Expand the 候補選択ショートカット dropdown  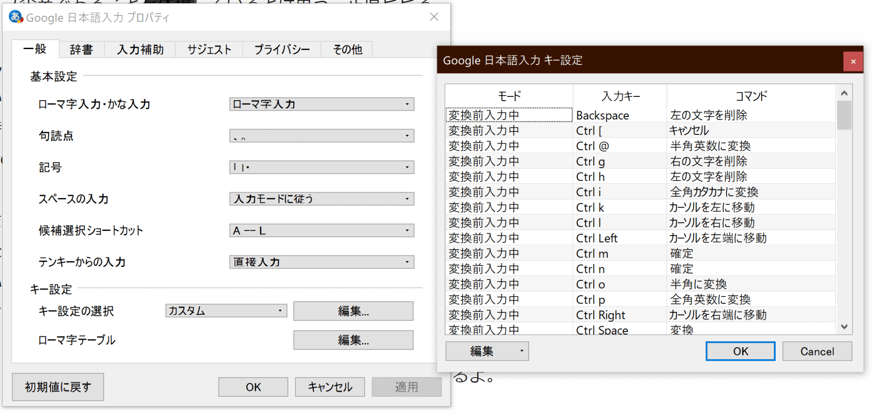[x=322, y=230]
